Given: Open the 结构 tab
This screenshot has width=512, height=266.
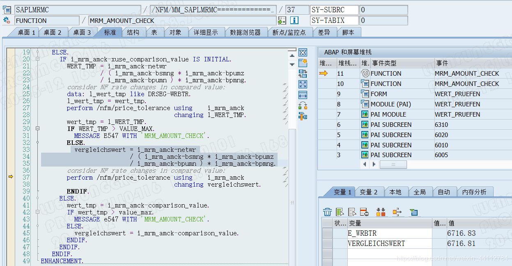Looking at the screenshot, I should [133, 32].
